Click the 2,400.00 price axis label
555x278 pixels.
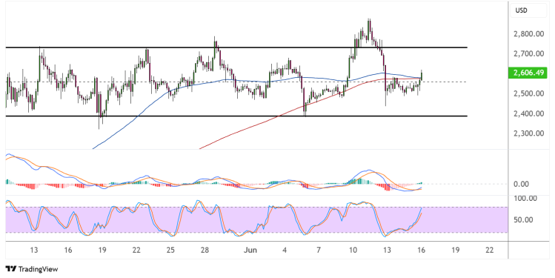click(x=528, y=113)
